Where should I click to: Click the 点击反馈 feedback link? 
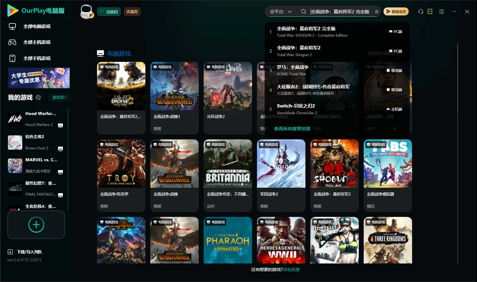(291, 270)
